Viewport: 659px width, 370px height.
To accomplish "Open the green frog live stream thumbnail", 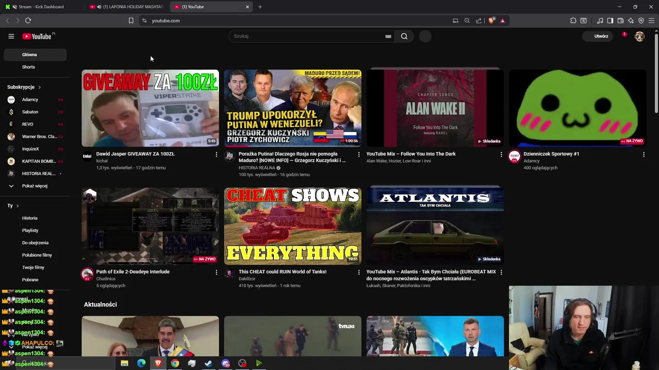I will click(x=578, y=108).
